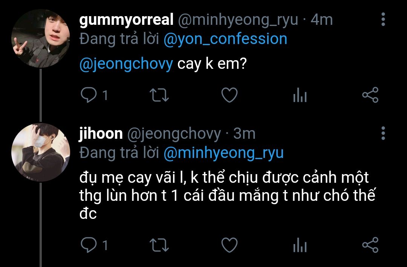Reply to gummyorreal's tweet
The image size is (407, 267).
(89, 95)
